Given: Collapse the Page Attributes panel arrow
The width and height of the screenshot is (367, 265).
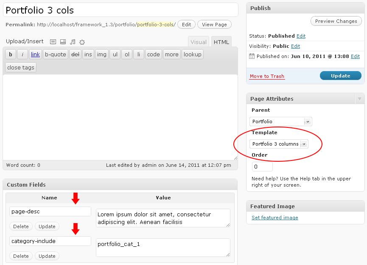Looking at the screenshot, I should pyautogui.click(x=359, y=99).
